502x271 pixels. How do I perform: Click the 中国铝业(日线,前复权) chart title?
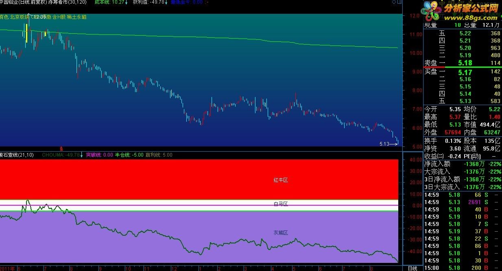coord(23,2)
